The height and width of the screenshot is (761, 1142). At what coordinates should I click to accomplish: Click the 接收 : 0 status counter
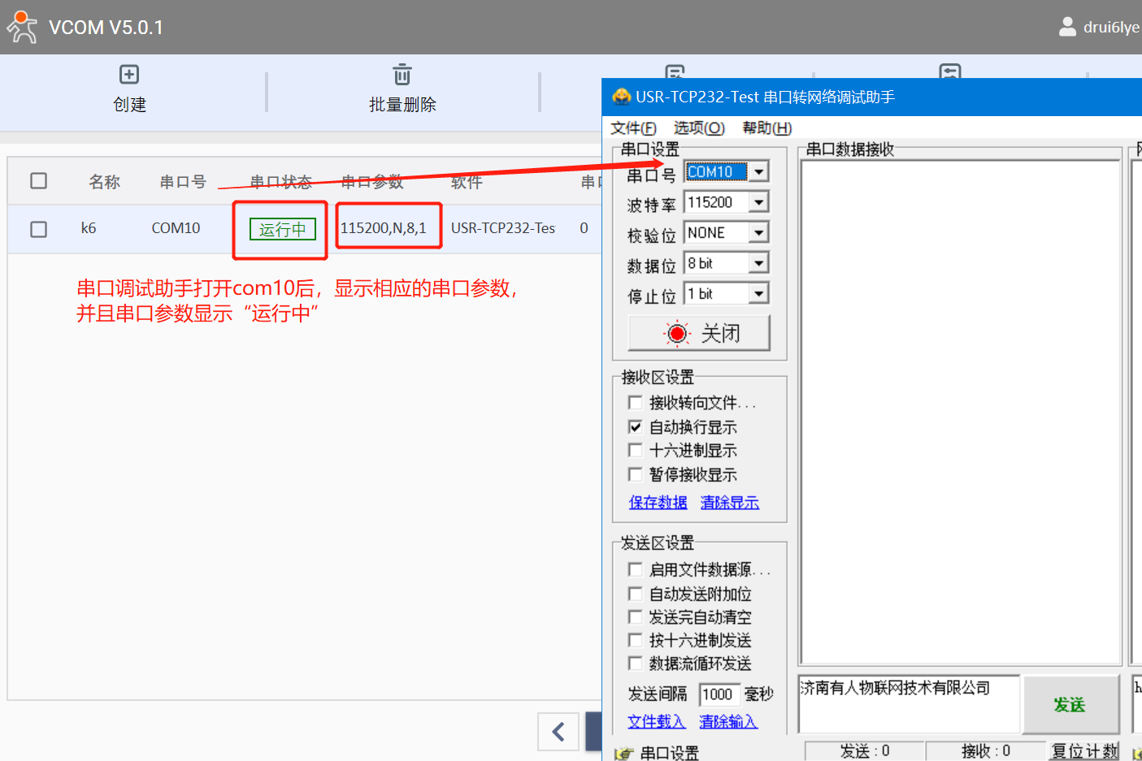(x=986, y=751)
